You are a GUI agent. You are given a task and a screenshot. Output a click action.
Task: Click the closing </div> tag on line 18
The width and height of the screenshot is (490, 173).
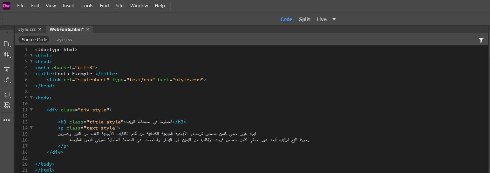click(55, 152)
